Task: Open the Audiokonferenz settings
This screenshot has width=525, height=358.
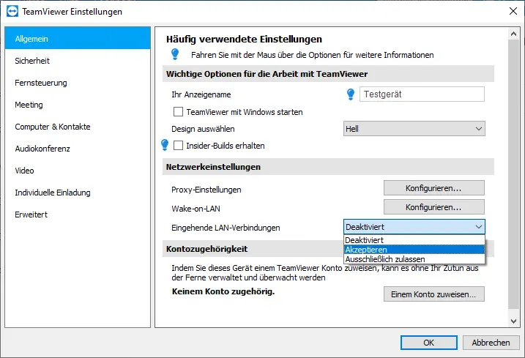Action: [78, 149]
